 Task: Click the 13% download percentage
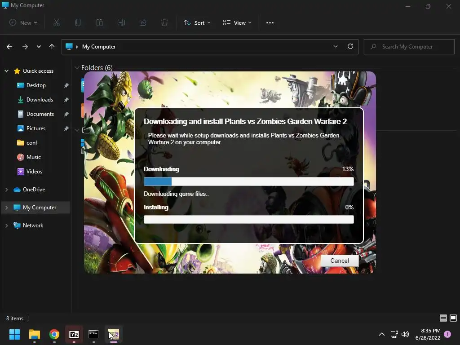tap(348, 169)
